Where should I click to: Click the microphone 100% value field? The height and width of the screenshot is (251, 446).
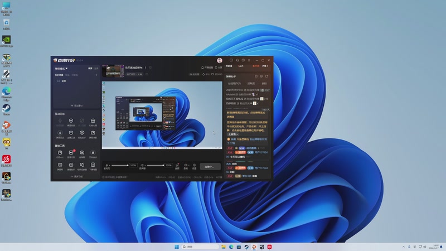[x=133, y=165]
